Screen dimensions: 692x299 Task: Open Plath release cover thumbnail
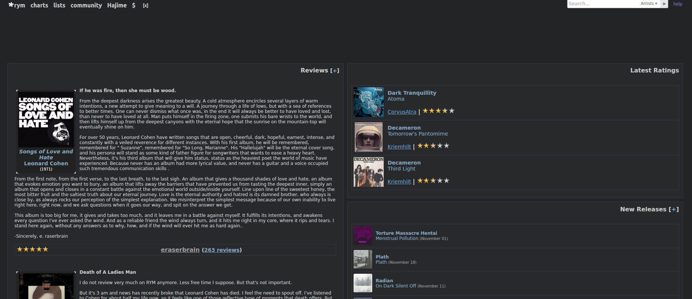point(363,259)
